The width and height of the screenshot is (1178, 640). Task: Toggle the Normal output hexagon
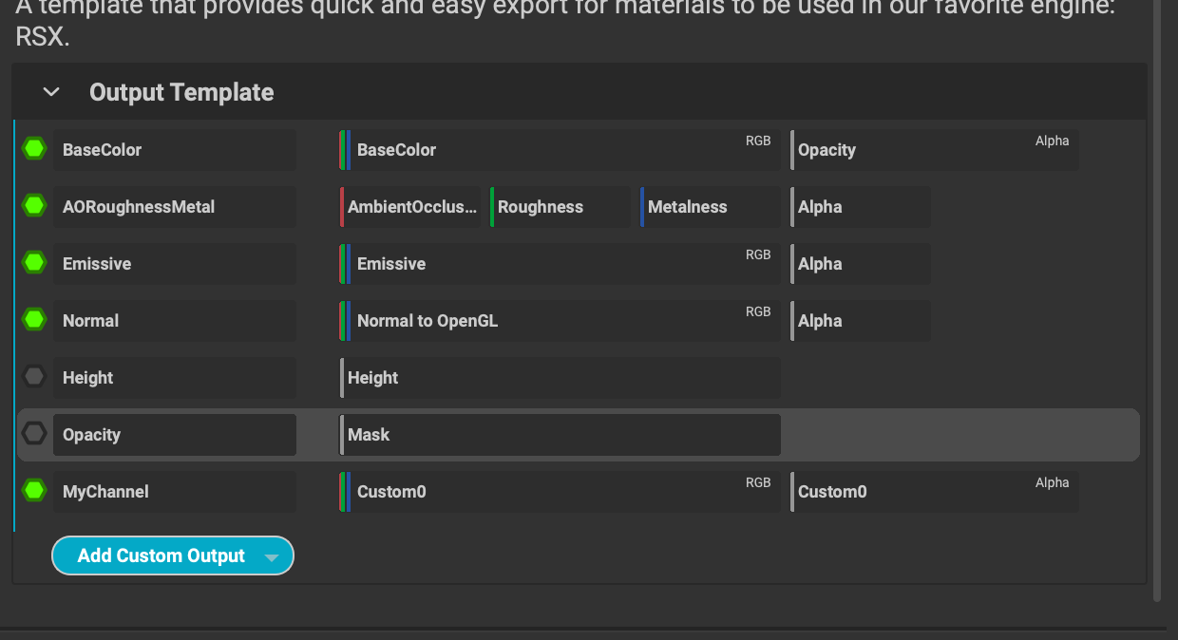[35, 320]
